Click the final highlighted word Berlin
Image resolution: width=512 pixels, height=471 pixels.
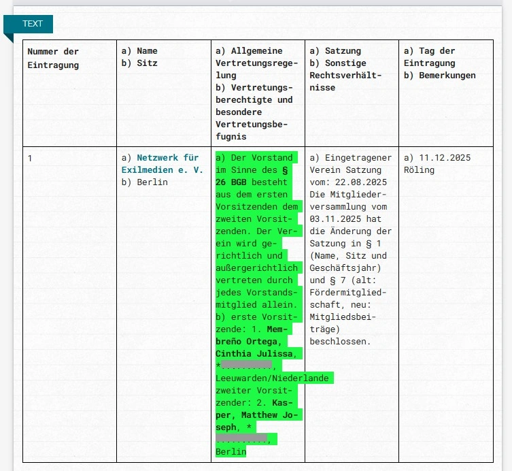[231, 452]
